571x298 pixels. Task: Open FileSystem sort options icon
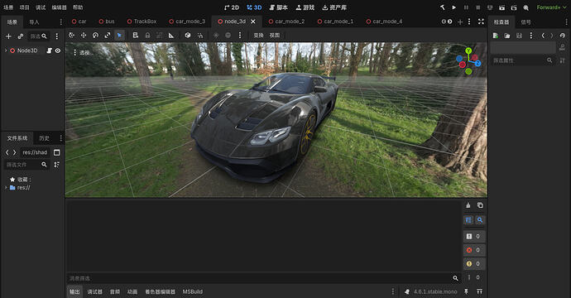(57, 165)
